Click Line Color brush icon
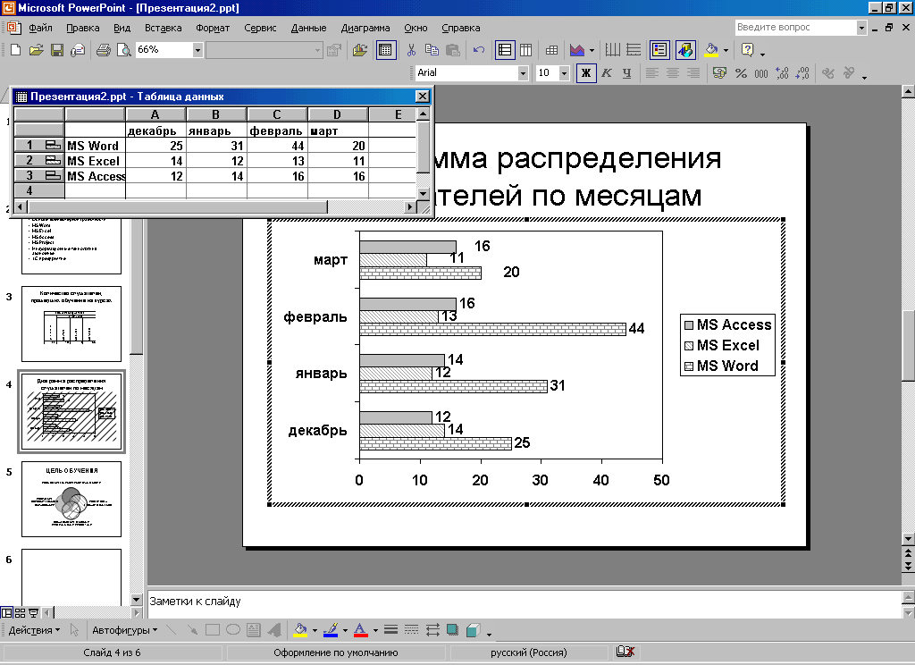Viewport: 915px width, 665px height. (x=331, y=630)
